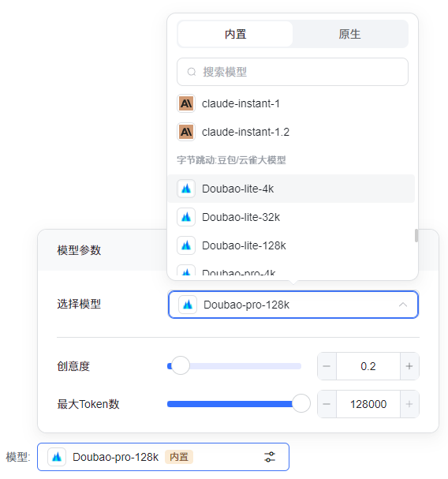Open the bottom 模型 selector Doubao-pro-128k

pyautogui.click(x=163, y=457)
